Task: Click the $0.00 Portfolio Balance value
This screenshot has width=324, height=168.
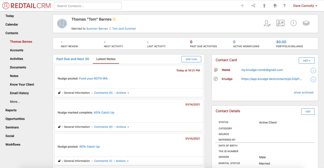Action: (x=281, y=42)
